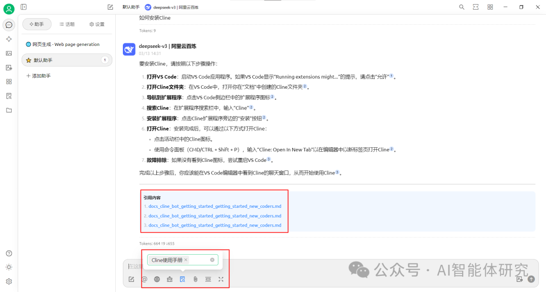The width and height of the screenshot is (546, 292).
Task: Click step text 打开VS Code
Action: [x=162, y=77]
